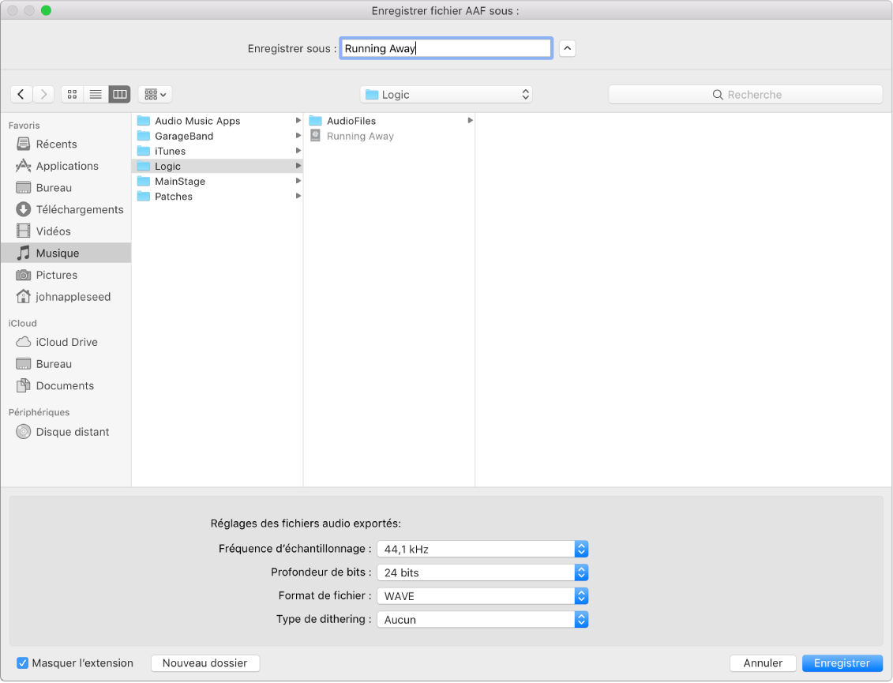
Task: Open the group-by options button
Action: (x=155, y=94)
